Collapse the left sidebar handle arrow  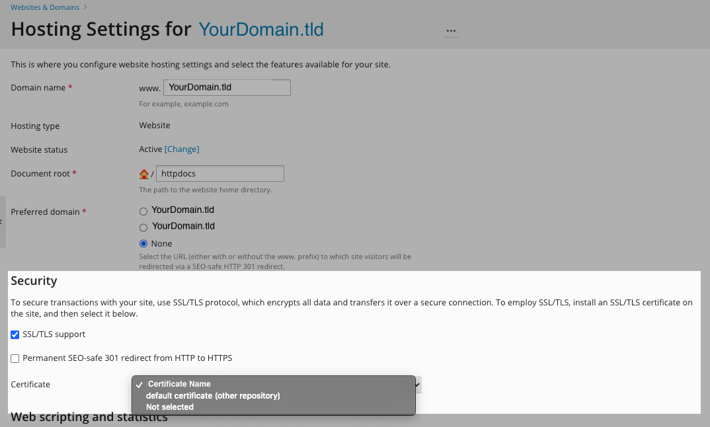point(2,222)
